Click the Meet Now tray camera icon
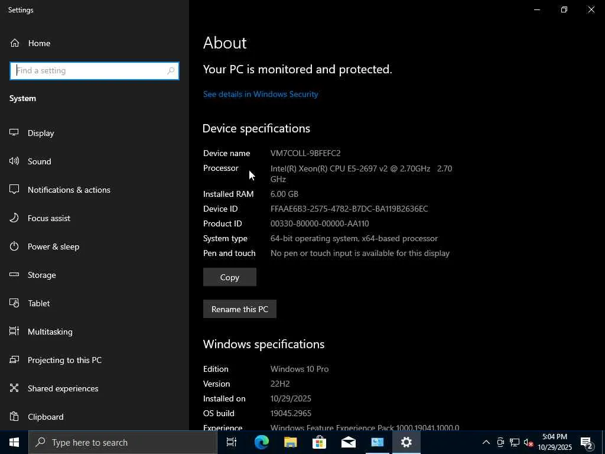The height and width of the screenshot is (454, 605). (x=500, y=442)
